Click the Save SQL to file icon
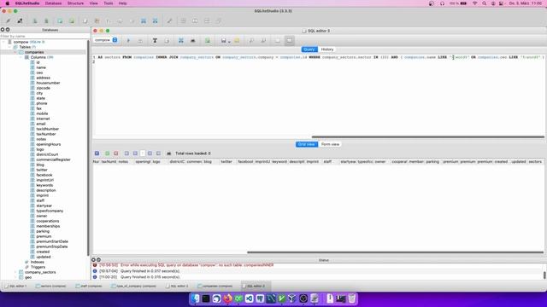This screenshot has height=307, width=547. 223,41
